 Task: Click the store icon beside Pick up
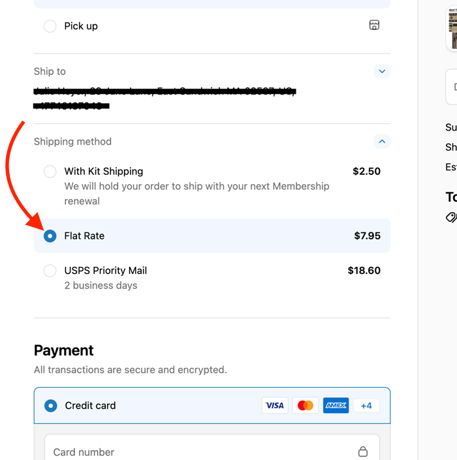click(x=374, y=25)
